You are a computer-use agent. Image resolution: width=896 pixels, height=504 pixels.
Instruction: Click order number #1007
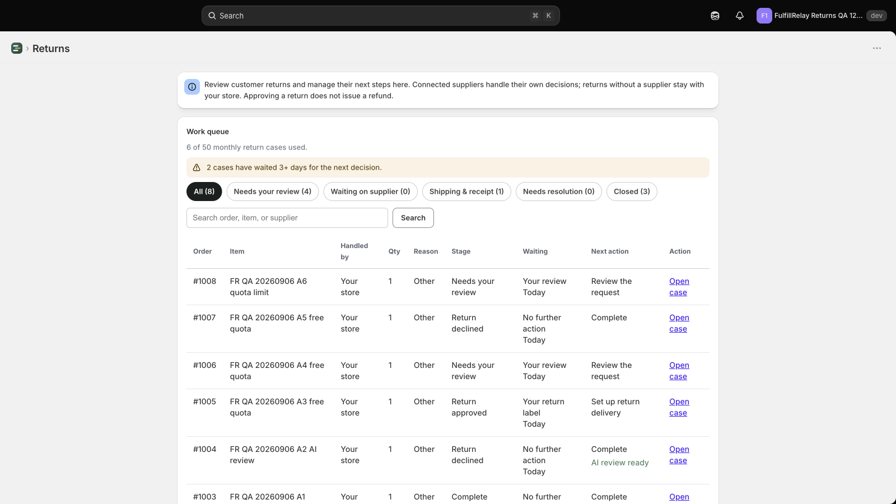204,318
